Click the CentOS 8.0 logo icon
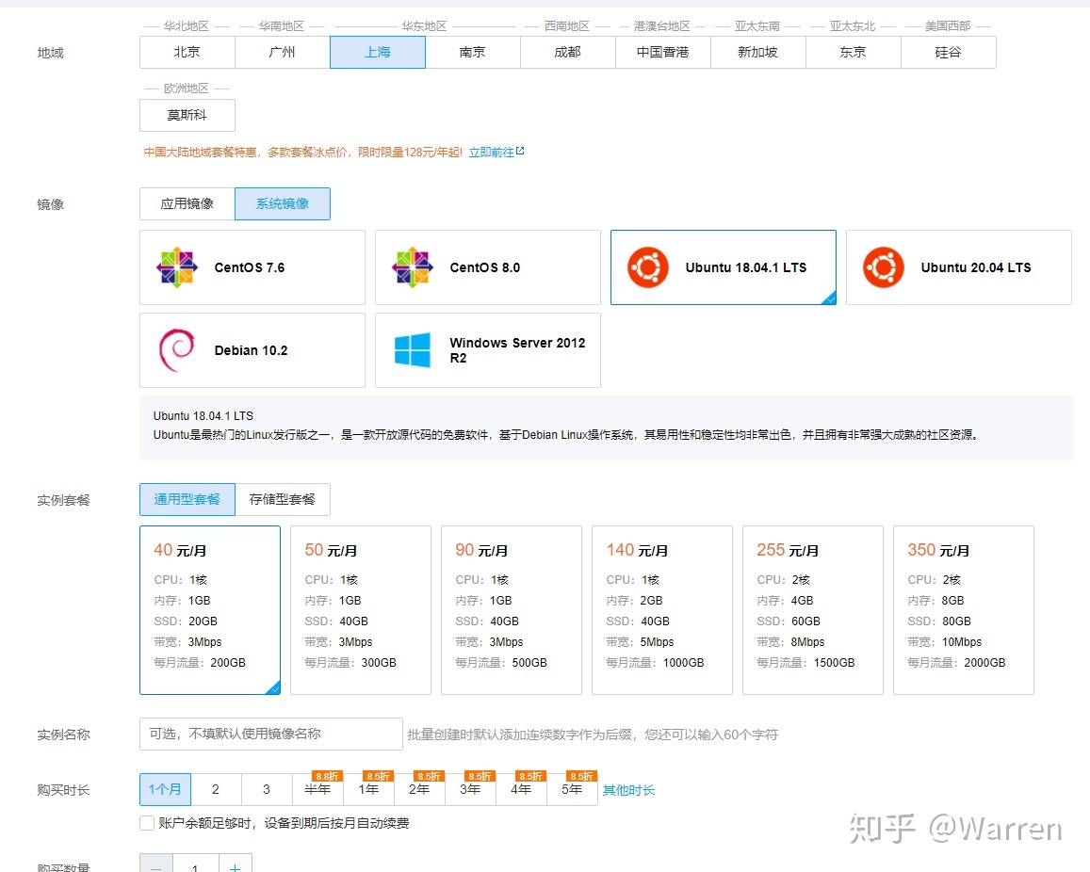The image size is (1090, 872). (x=413, y=267)
